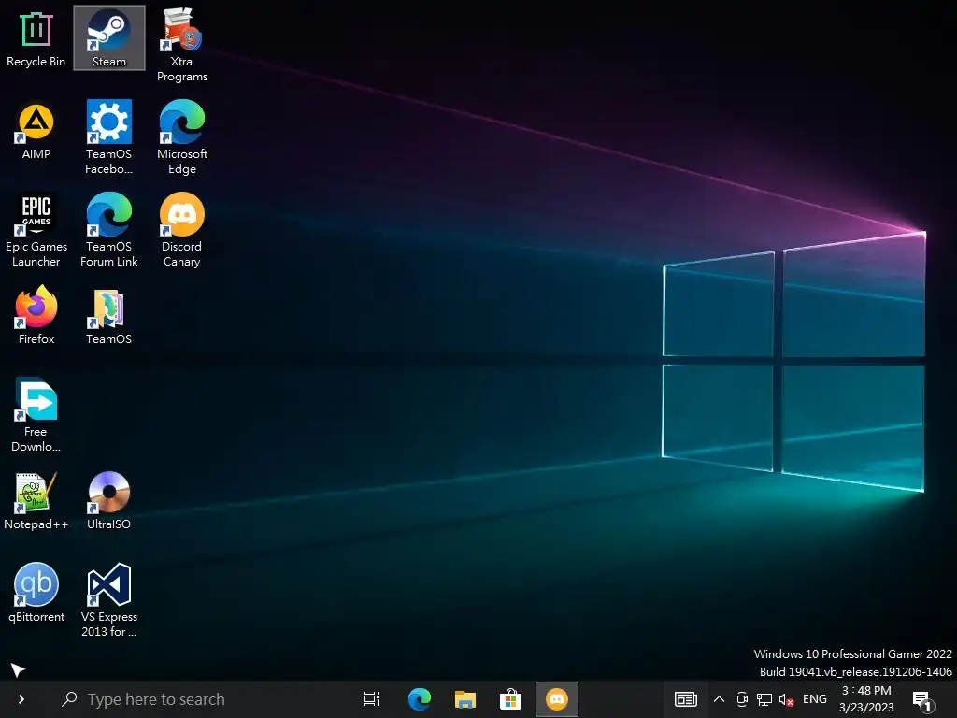
Task: Launch Microsoft Edge from the taskbar
Action: (x=419, y=699)
